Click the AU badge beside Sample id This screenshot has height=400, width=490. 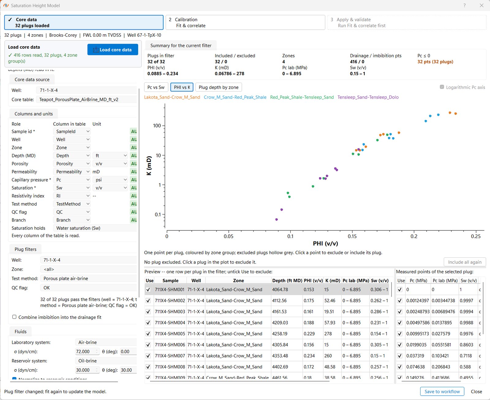click(134, 131)
